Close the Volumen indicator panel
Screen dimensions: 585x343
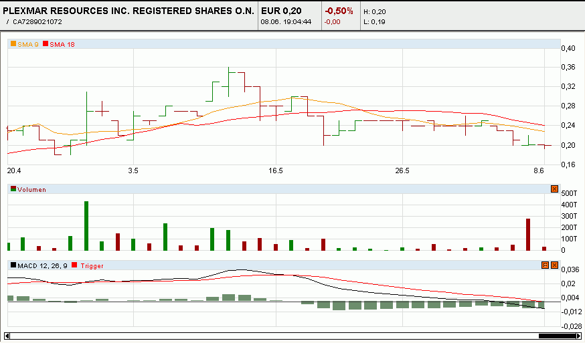pyautogui.click(x=554, y=189)
